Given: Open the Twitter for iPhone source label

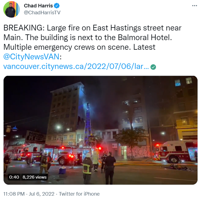Looking at the screenshot, I should point(79,194).
